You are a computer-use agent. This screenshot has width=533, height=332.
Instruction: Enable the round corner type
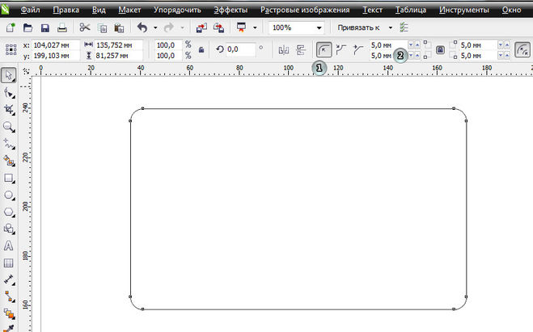pos(324,50)
